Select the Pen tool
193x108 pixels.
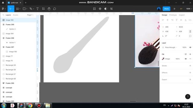pyautogui.click(x=31, y=9)
